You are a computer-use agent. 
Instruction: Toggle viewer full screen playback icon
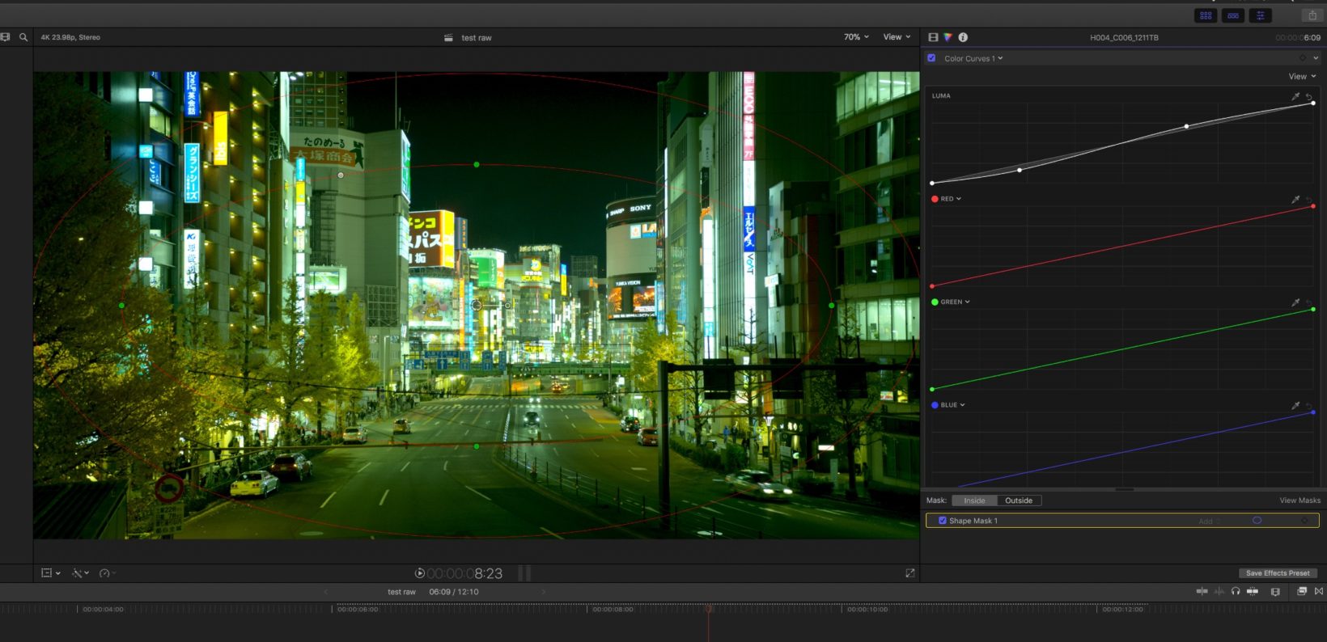909,573
